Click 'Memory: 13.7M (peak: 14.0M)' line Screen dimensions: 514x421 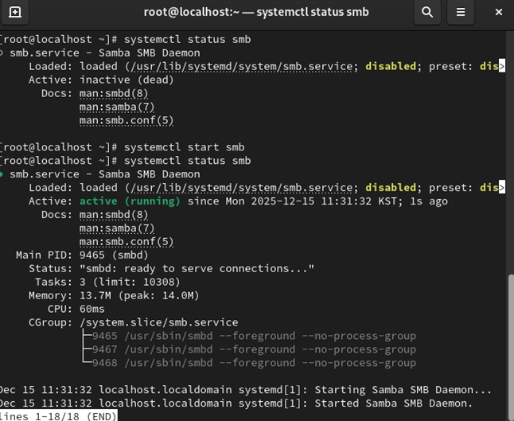114,296
